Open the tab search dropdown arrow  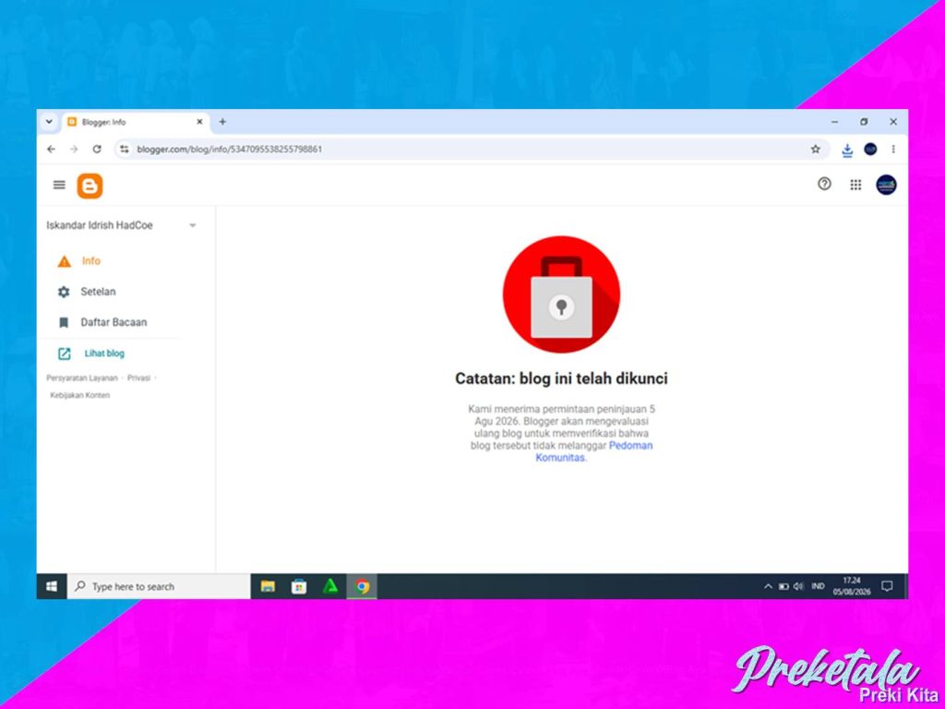tap(50, 122)
